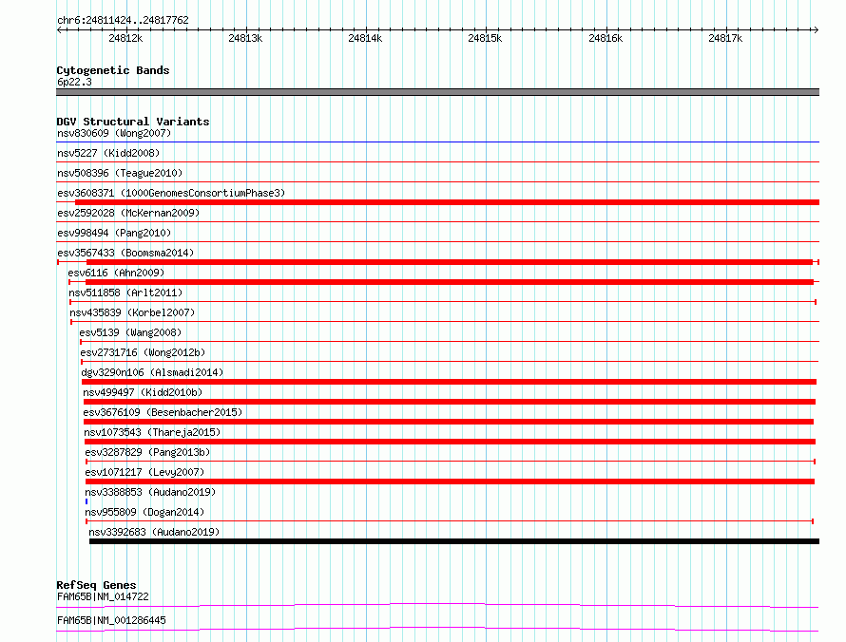Select variant esv2731716 (Wong2012b)
Image resolution: width=846 pixels, height=642 pixels.
click(143, 352)
